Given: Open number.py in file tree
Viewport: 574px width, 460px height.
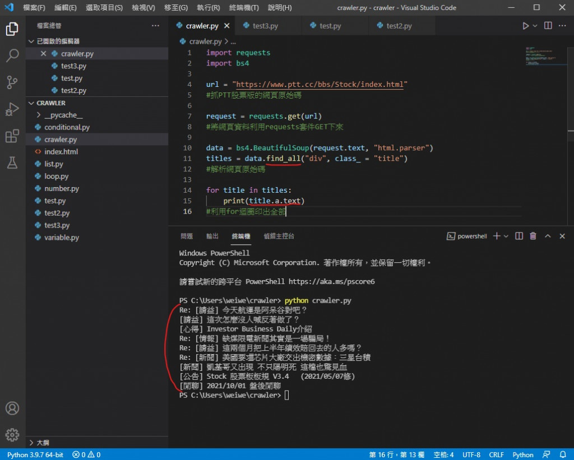Looking at the screenshot, I should pyautogui.click(x=97, y=188).
